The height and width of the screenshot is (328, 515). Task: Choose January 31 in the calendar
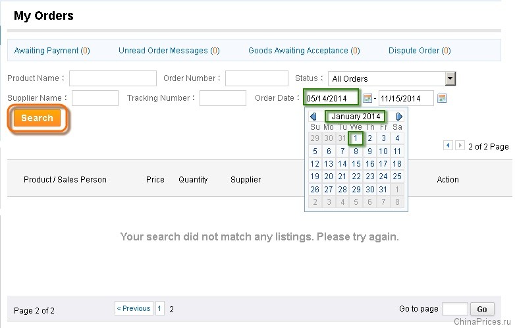383,190
